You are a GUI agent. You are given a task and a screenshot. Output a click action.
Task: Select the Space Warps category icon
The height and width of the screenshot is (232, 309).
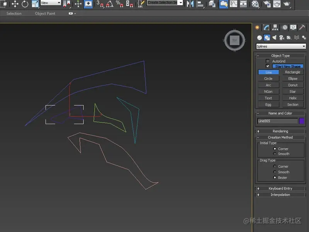296,38
